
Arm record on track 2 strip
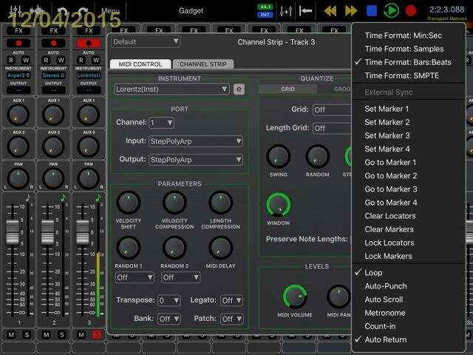[x=53, y=43]
